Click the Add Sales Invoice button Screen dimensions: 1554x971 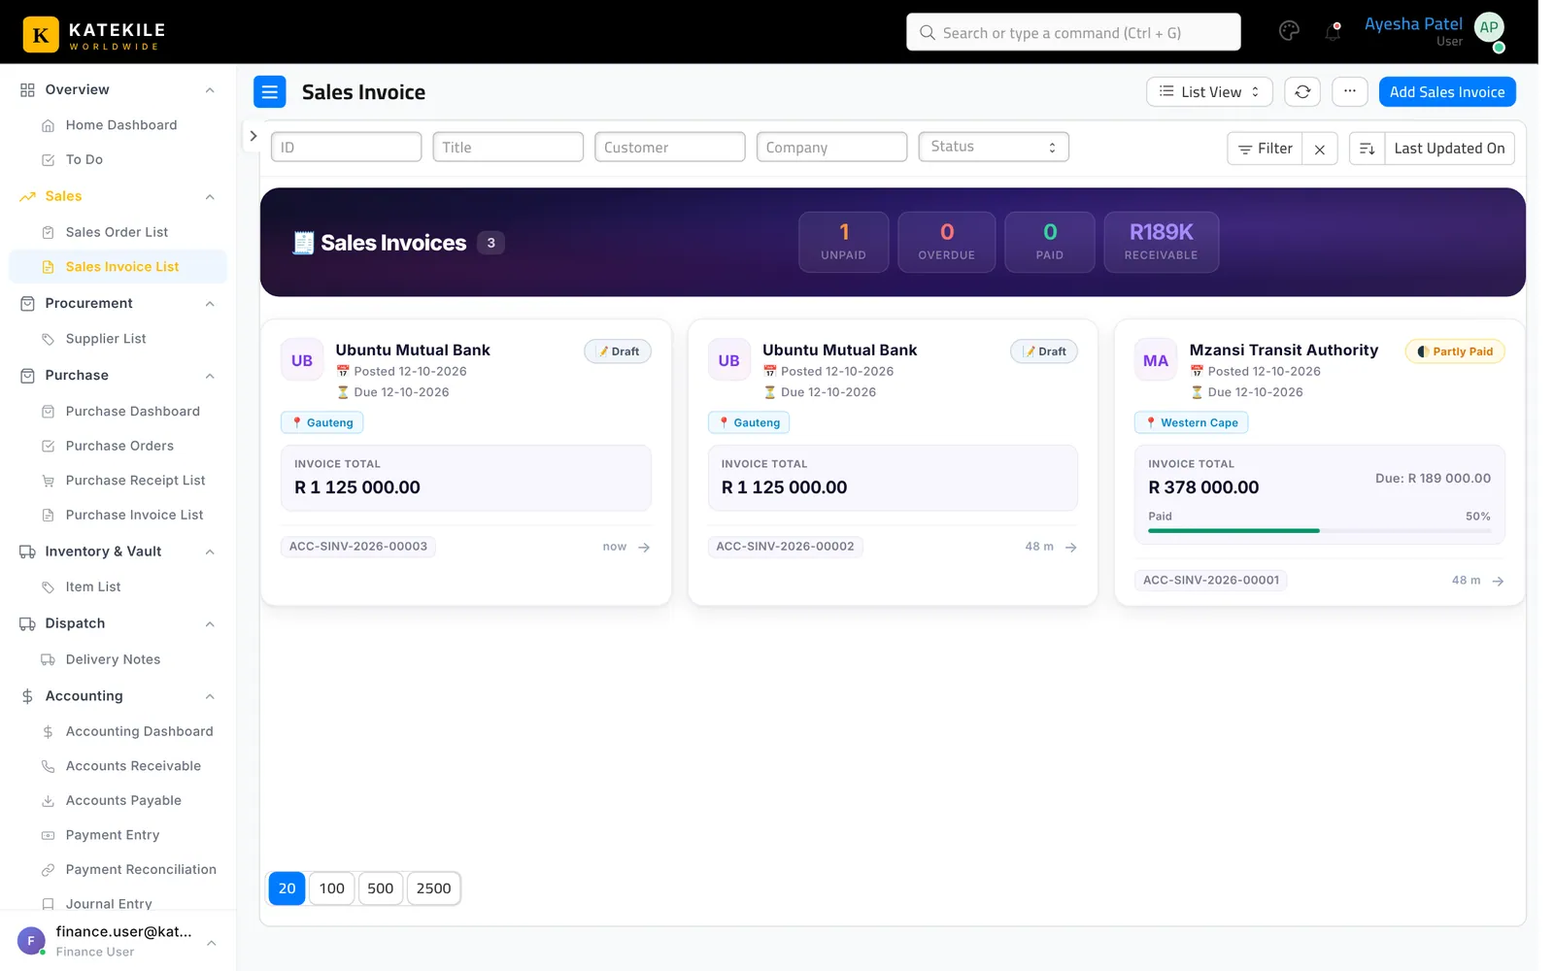(x=1447, y=92)
